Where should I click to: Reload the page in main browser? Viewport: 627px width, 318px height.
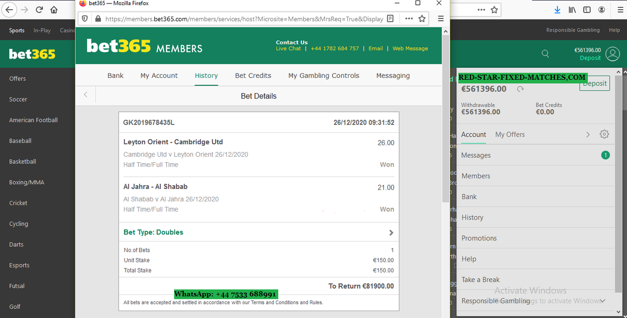click(x=39, y=9)
